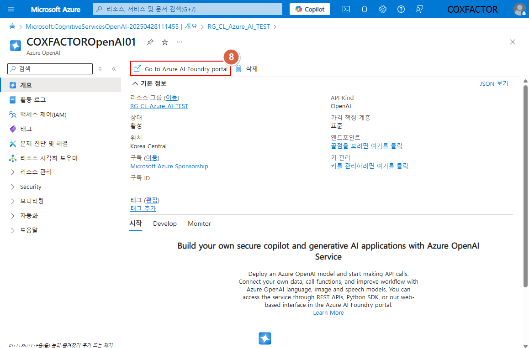
Task: Open Copilot from the top bar
Action: 310,9
